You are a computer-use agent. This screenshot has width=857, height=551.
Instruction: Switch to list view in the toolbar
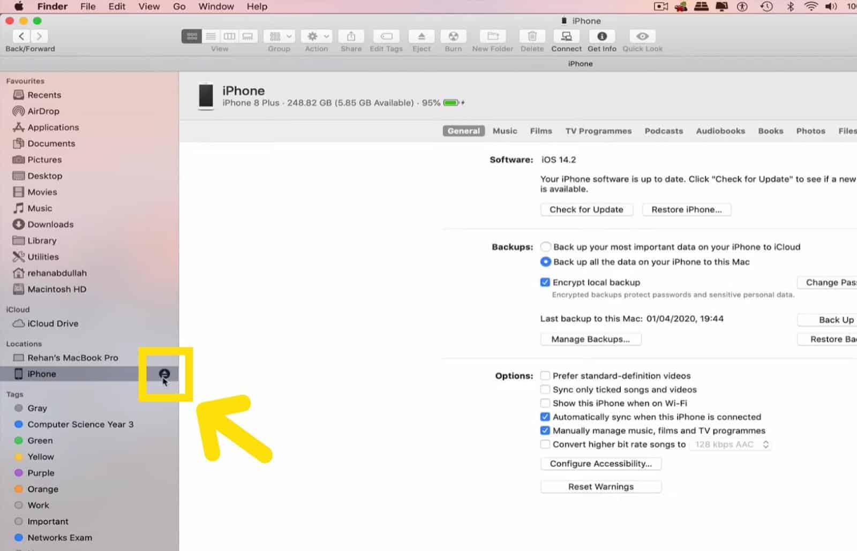(x=211, y=36)
